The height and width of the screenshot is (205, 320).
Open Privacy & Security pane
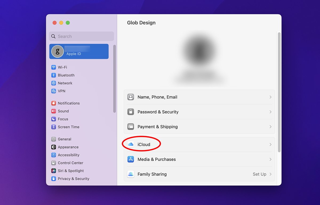pyautogui.click(x=73, y=179)
